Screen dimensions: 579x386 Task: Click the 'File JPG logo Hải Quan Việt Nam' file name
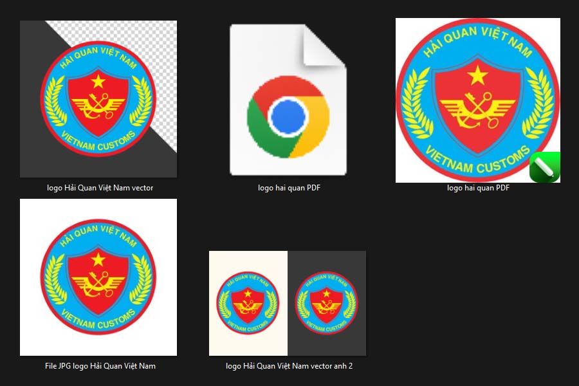point(100,366)
